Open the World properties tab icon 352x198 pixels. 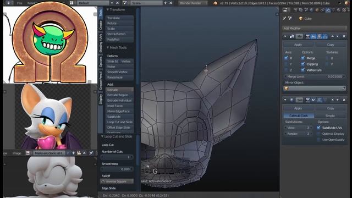click(312, 10)
